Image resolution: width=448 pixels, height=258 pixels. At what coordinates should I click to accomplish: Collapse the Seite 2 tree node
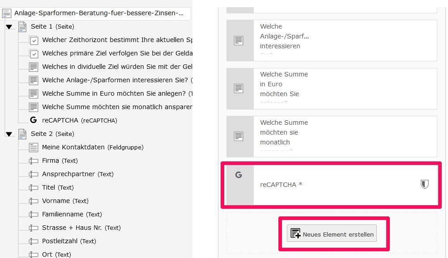(x=9, y=134)
